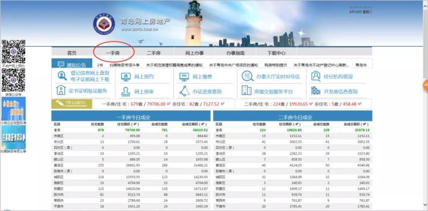Click the orange floating button at right edge
Screen dimensions: 428x211
tap(426, 85)
